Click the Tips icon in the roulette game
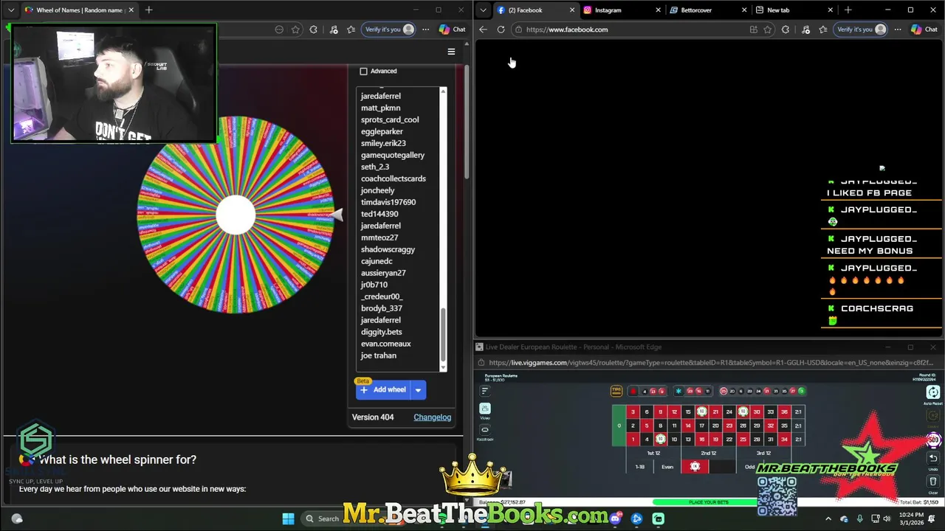945x531 pixels. pyautogui.click(x=616, y=391)
